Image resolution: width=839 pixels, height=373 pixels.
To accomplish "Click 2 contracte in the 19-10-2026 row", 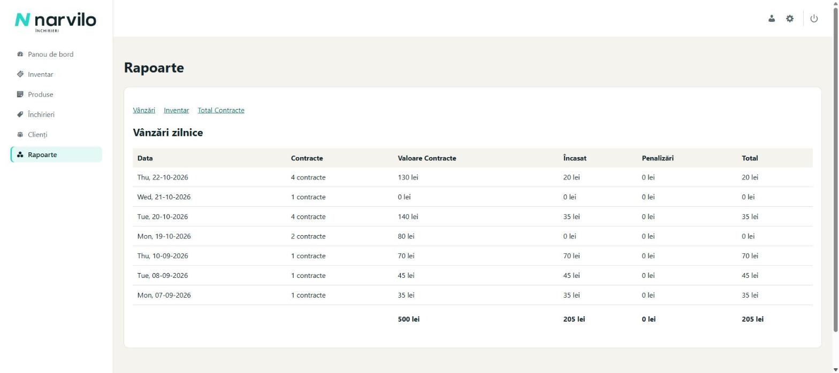I will (308, 236).
